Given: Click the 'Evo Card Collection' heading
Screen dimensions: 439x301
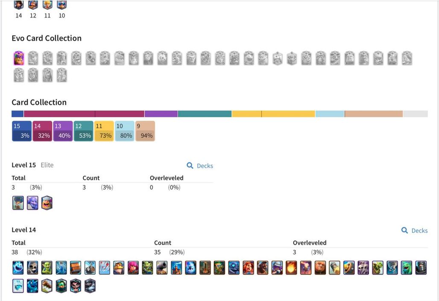Looking at the screenshot, I should click(47, 38).
